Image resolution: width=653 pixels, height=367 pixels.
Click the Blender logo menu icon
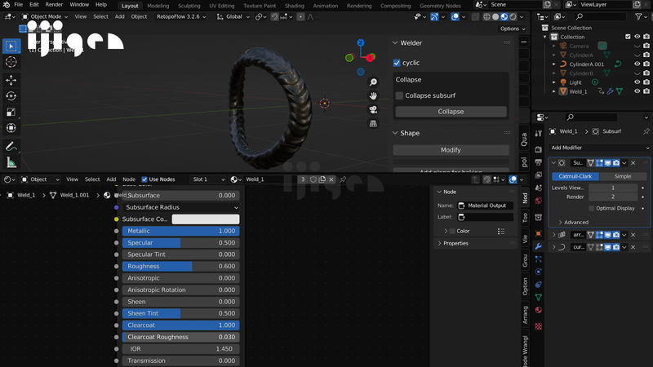7,5
